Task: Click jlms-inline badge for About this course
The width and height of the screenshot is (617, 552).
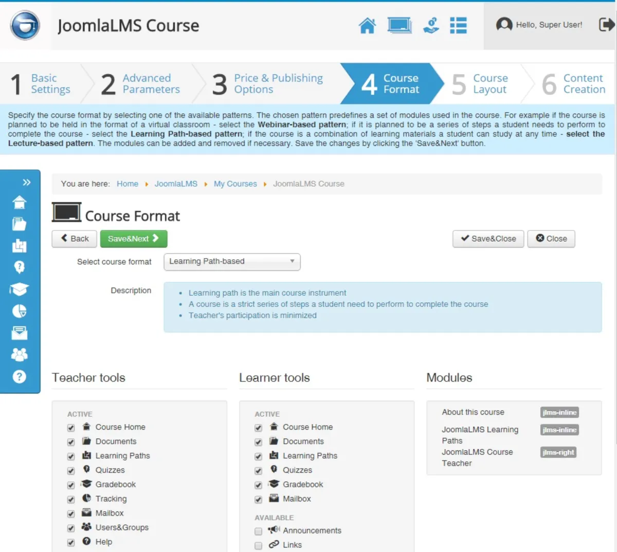Action: (560, 412)
